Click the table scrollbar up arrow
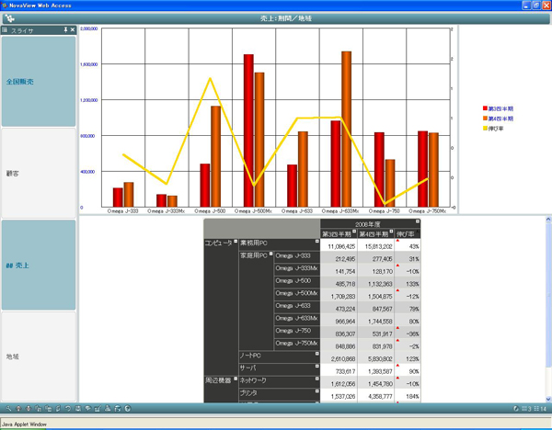This screenshot has width=552, height=430. [548, 220]
